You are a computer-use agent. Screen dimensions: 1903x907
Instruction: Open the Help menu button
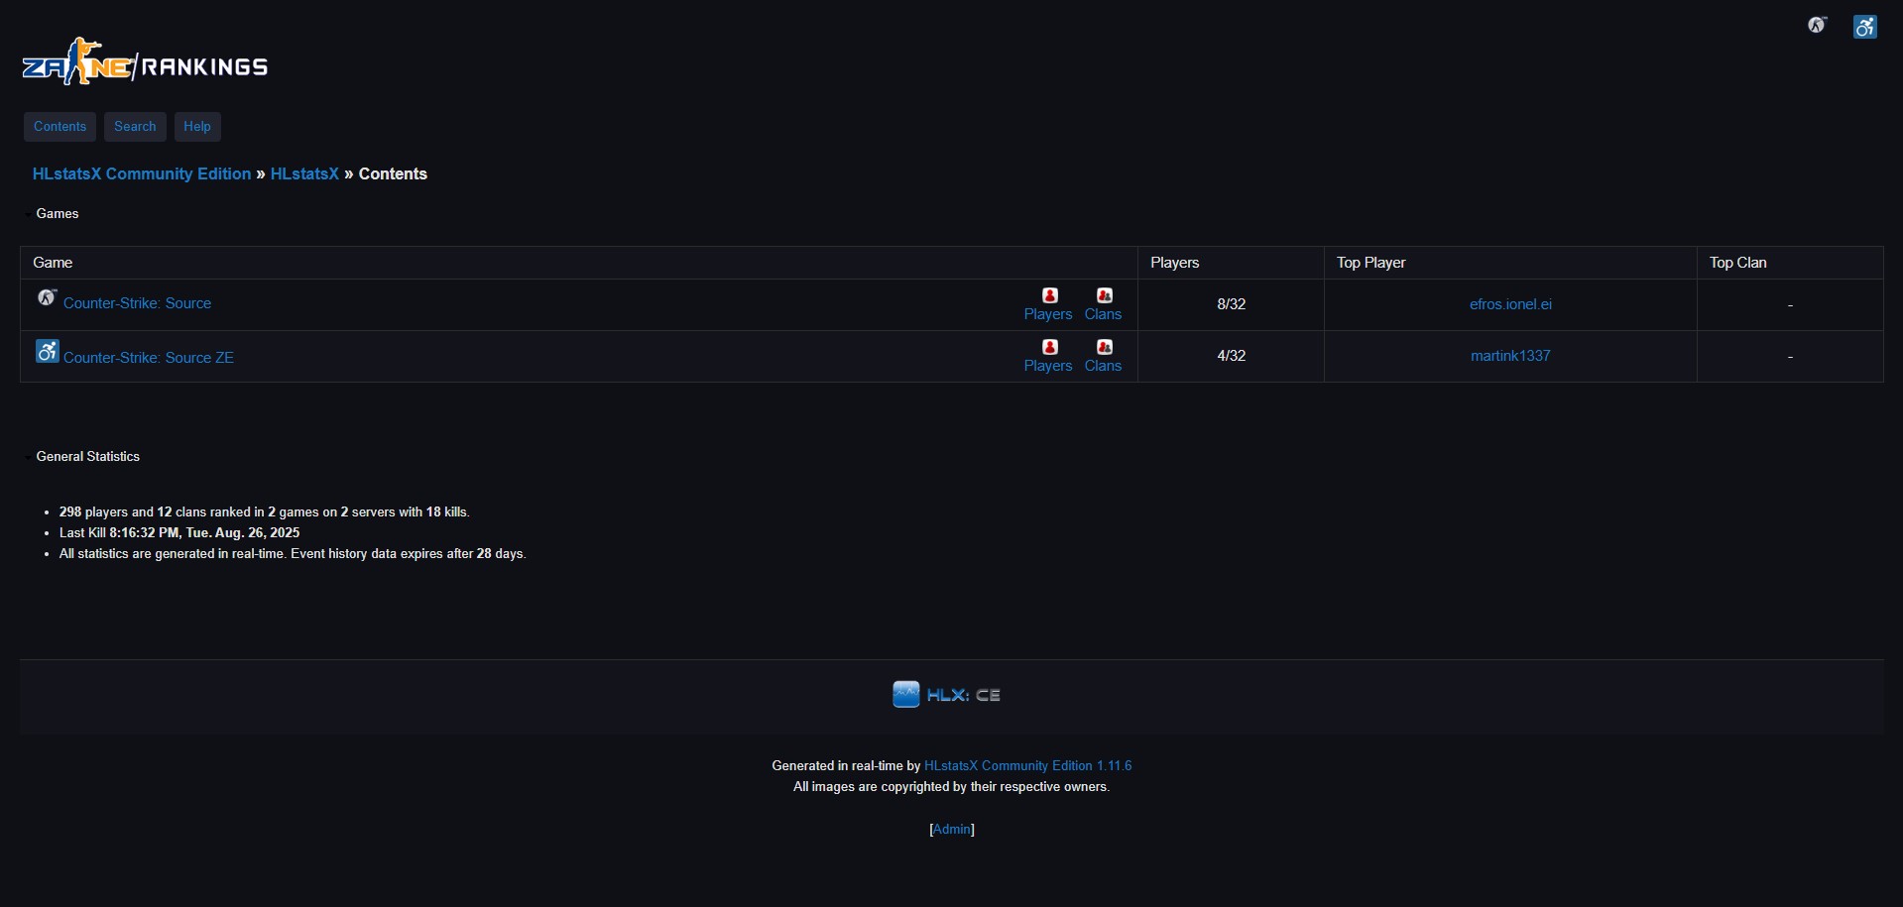(197, 127)
